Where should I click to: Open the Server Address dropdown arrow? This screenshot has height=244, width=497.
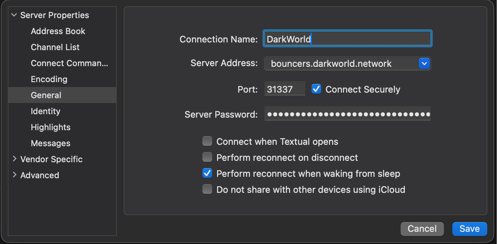tap(424, 64)
